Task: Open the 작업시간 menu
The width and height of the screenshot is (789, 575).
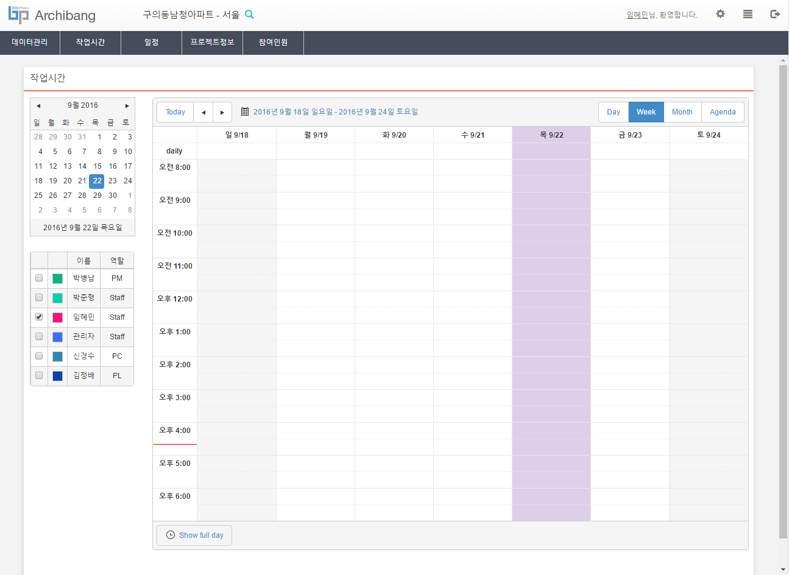Action: (91, 43)
